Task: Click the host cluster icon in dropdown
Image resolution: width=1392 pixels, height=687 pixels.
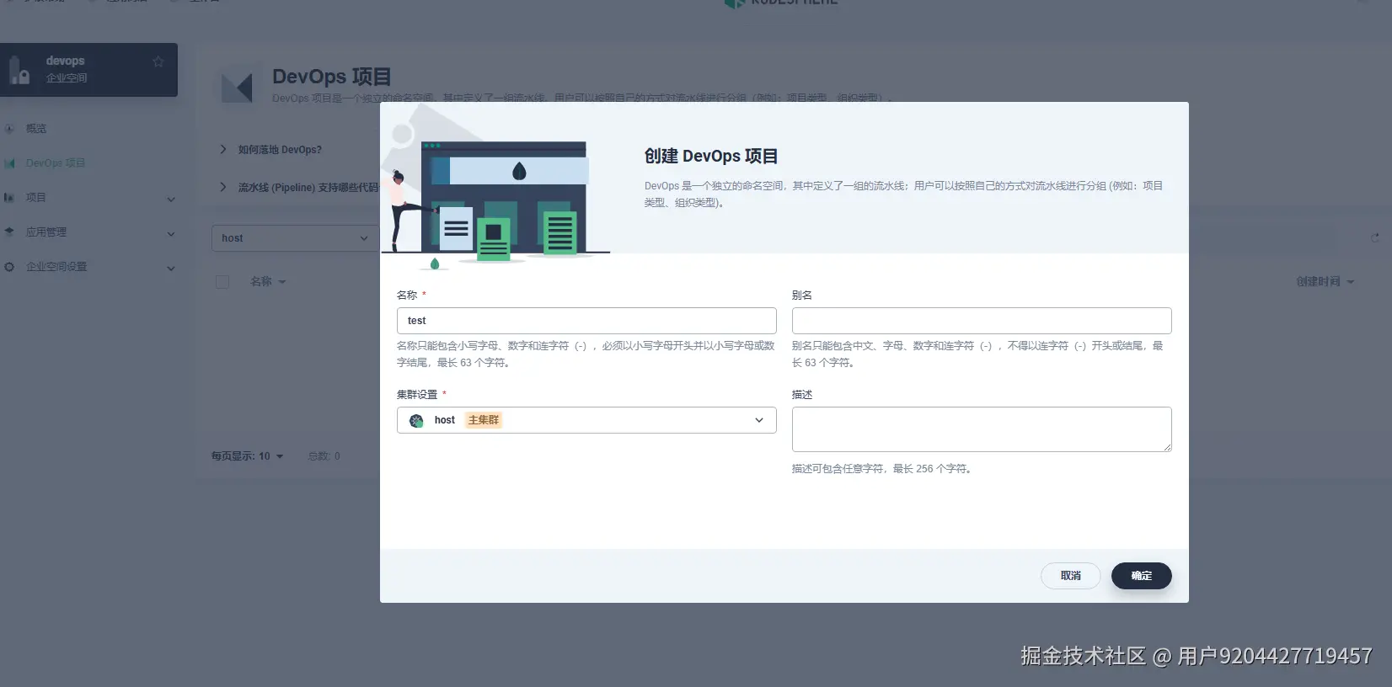Action: click(x=416, y=420)
